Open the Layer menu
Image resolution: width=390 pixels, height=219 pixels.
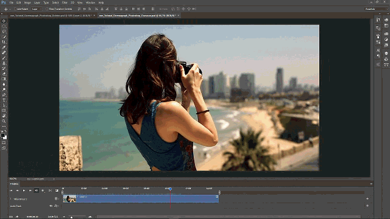click(x=37, y=2)
